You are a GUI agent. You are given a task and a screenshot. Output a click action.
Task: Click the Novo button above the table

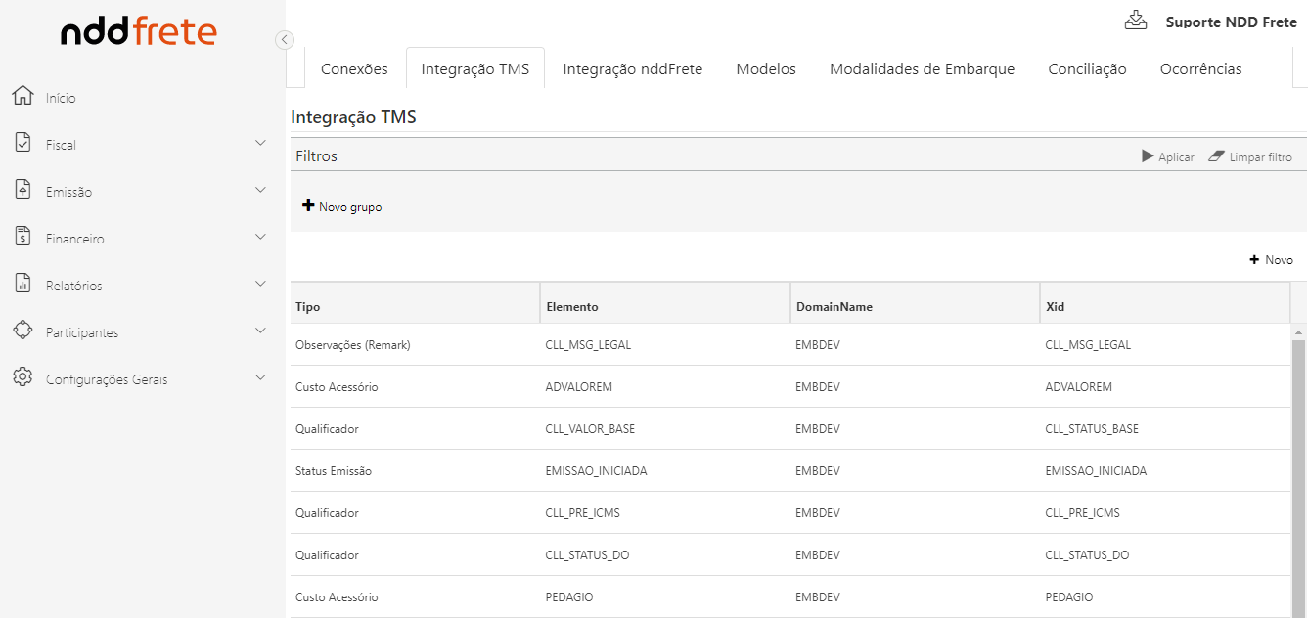(1272, 260)
